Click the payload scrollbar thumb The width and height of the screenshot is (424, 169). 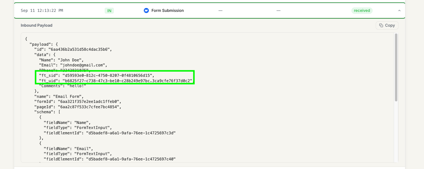396,68
